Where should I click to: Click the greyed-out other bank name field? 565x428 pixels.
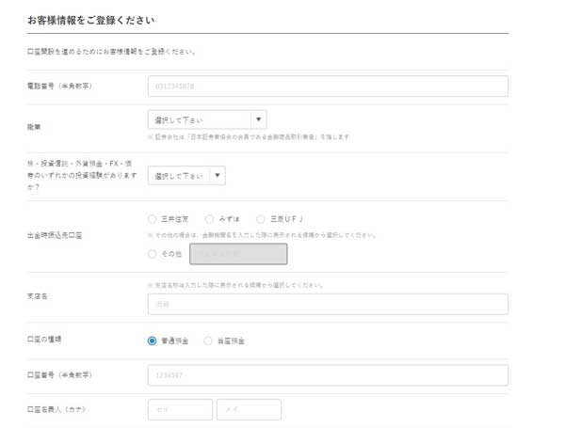[238, 253]
